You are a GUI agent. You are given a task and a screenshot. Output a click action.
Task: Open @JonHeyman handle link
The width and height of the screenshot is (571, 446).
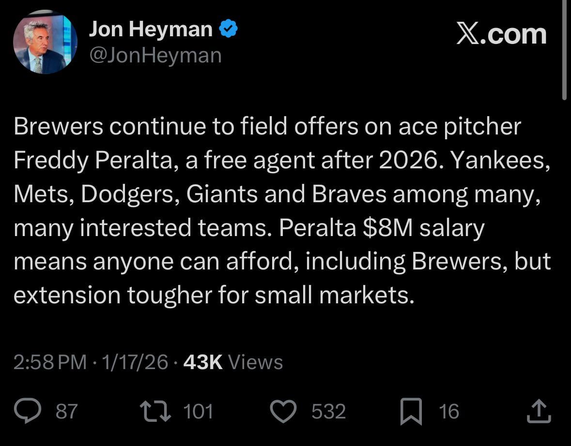tap(155, 55)
